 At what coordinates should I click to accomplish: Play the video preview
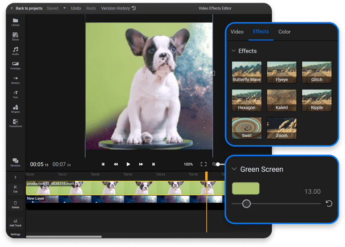coord(128,164)
